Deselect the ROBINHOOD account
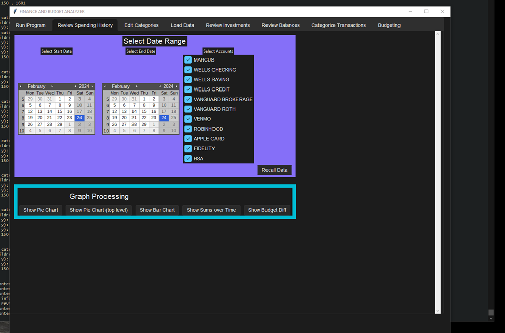505x333 pixels. click(188, 129)
